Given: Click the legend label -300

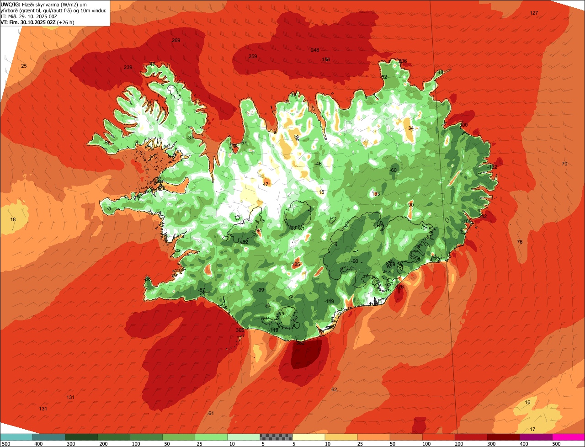Looking at the screenshot, I should pyautogui.click(x=70, y=443).
